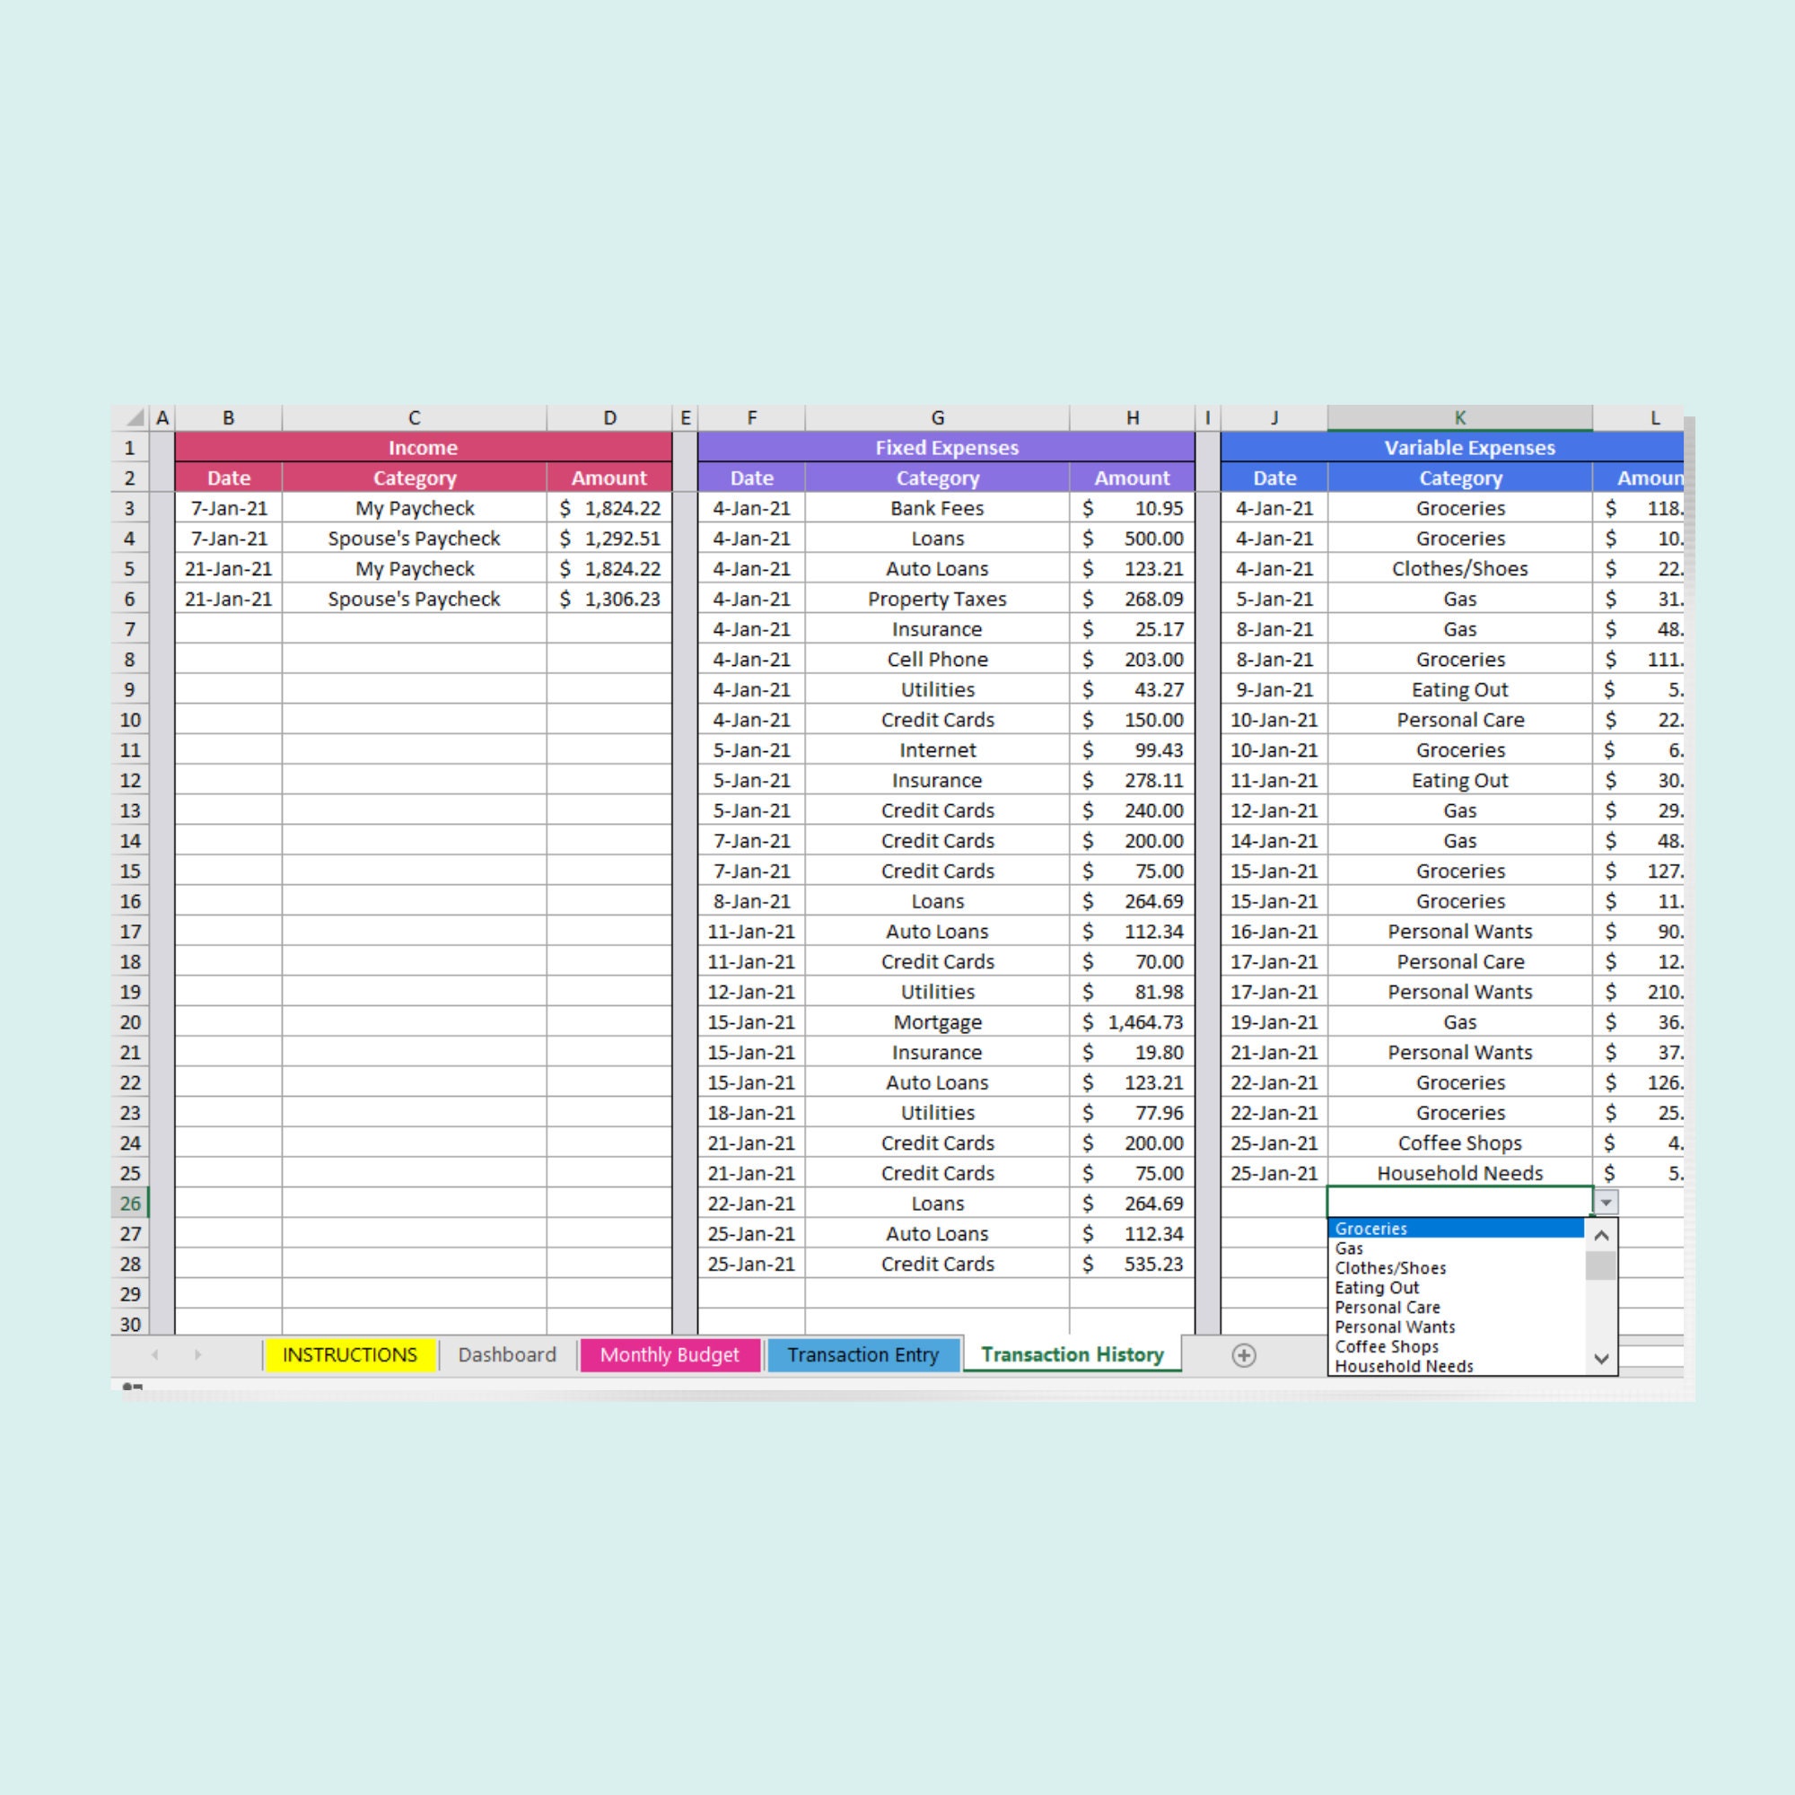Click dropdown list scroll down arrow
Image resolution: width=1795 pixels, height=1795 pixels.
1601,1359
